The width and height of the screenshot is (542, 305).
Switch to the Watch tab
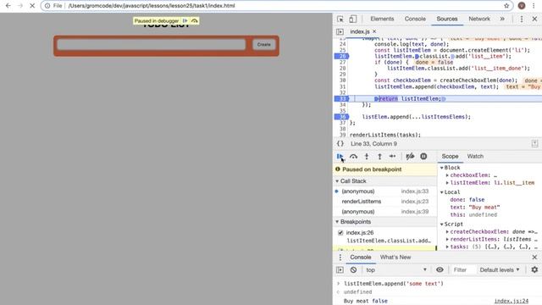475,156
